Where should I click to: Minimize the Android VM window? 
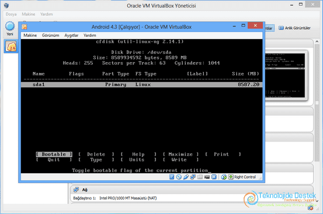pos(234,26)
